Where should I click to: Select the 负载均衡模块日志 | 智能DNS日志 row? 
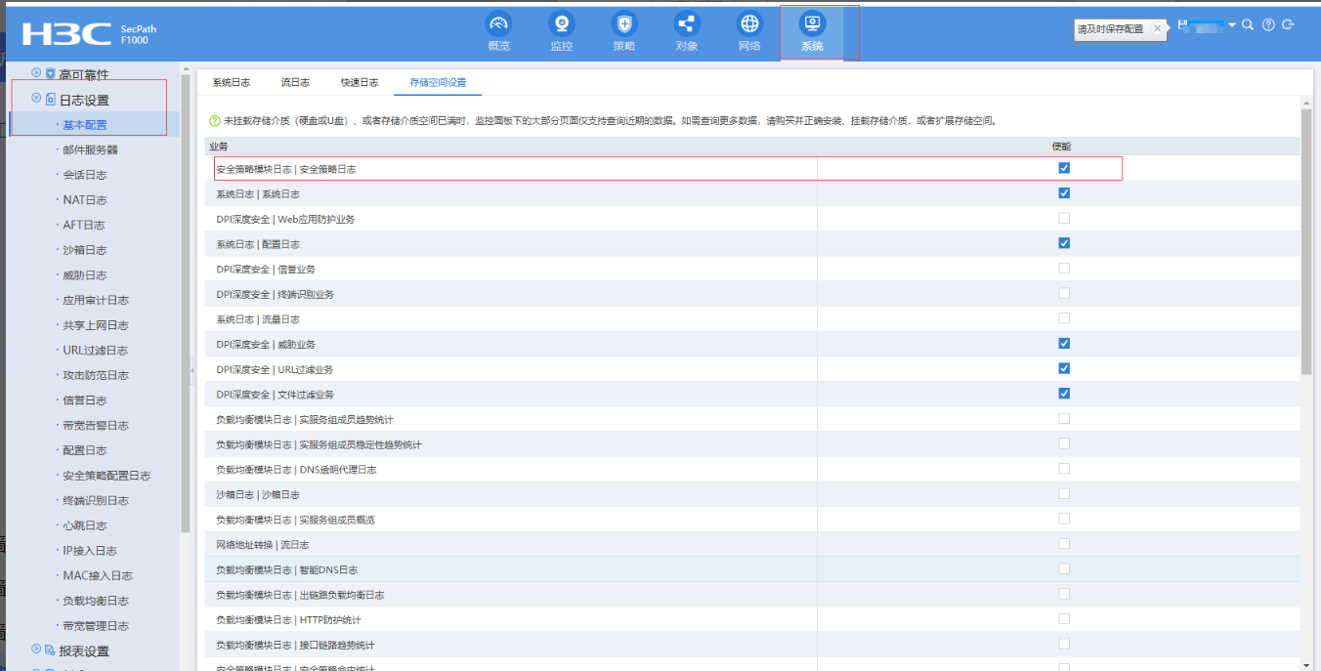point(752,569)
